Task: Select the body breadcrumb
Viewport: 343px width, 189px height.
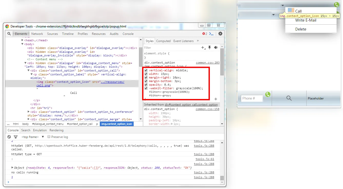Action: click(25, 124)
